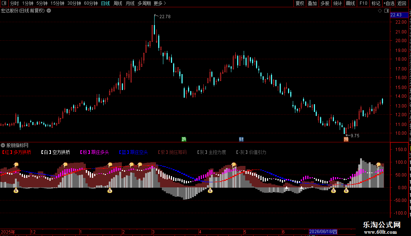The image size is (411, 236).
Task: Click the last pointing-hand signal icon, on the indicator's right edge
Action: tap(378, 165)
